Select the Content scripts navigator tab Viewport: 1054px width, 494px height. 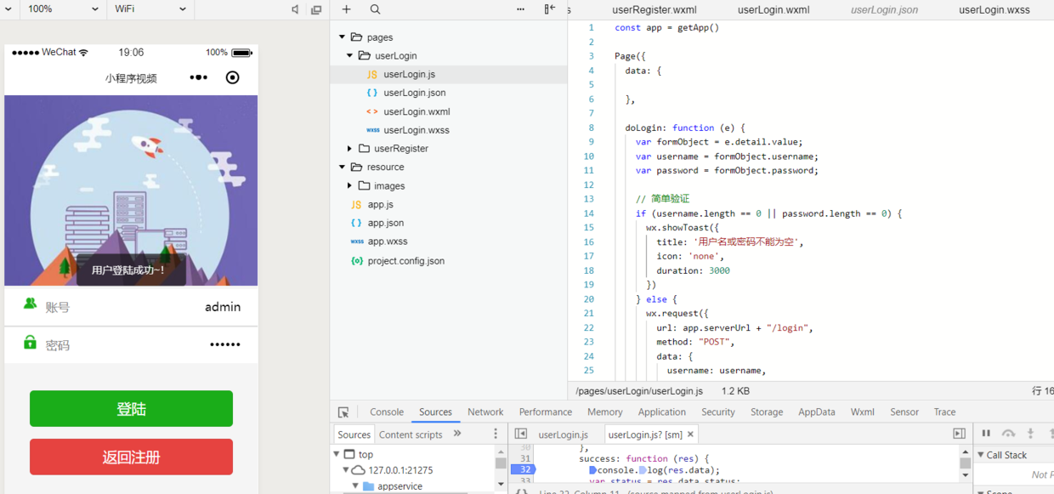tap(411, 434)
